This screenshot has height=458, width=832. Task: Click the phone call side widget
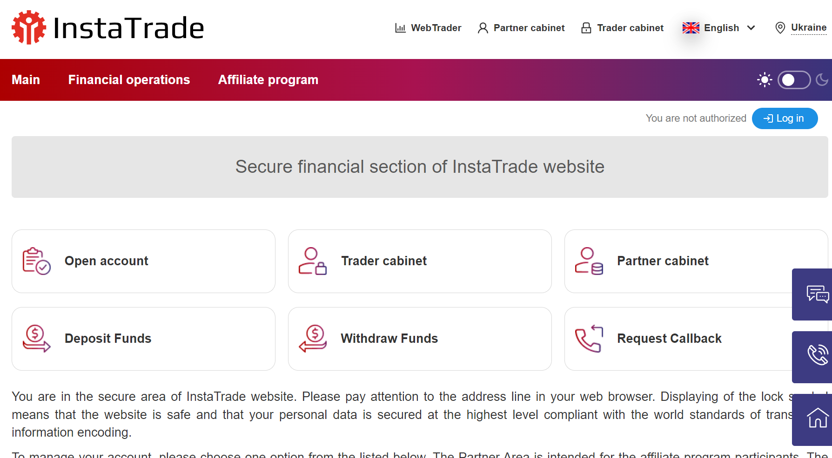tap(817, 356)
